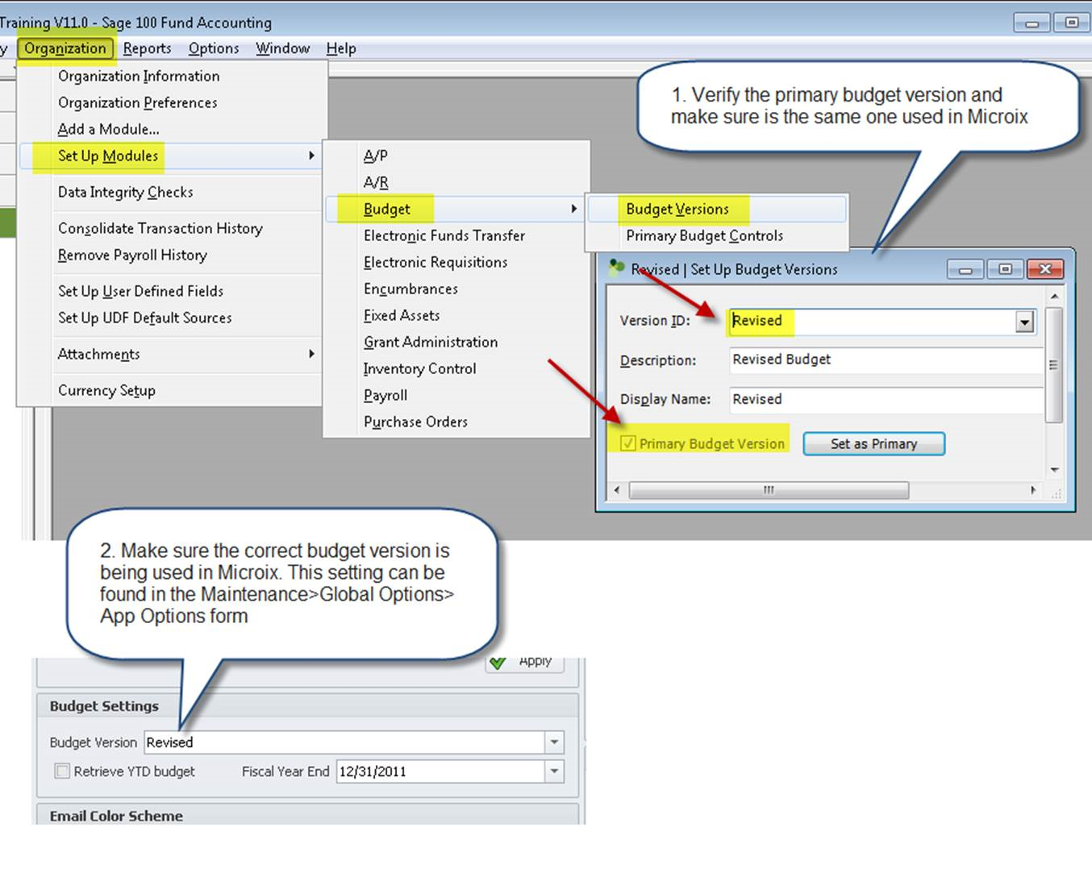This screenshot has height=873, width=1092.
Task: Toggle the Primary Budget Version checkbox
Action: [628, 443]
